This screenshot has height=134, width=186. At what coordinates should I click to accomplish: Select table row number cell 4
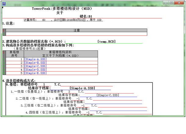[4, 70]
